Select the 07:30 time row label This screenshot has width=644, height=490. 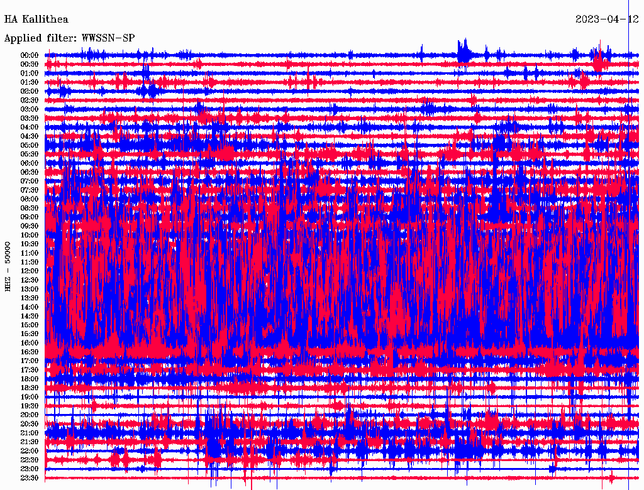point(30,190)
